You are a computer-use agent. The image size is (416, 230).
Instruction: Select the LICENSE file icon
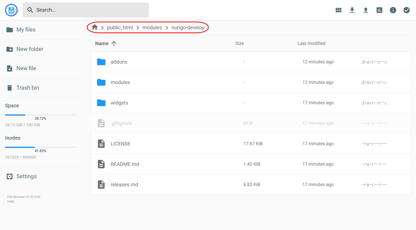pyautogui.click(x=101, y=144)
